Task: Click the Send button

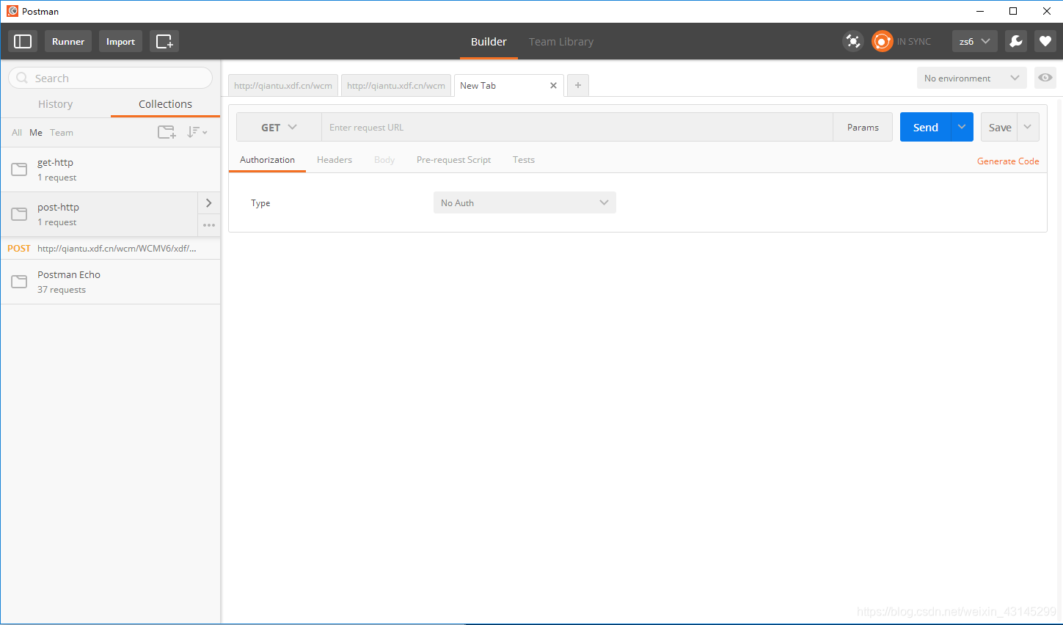Action: [x=926, y=127]
